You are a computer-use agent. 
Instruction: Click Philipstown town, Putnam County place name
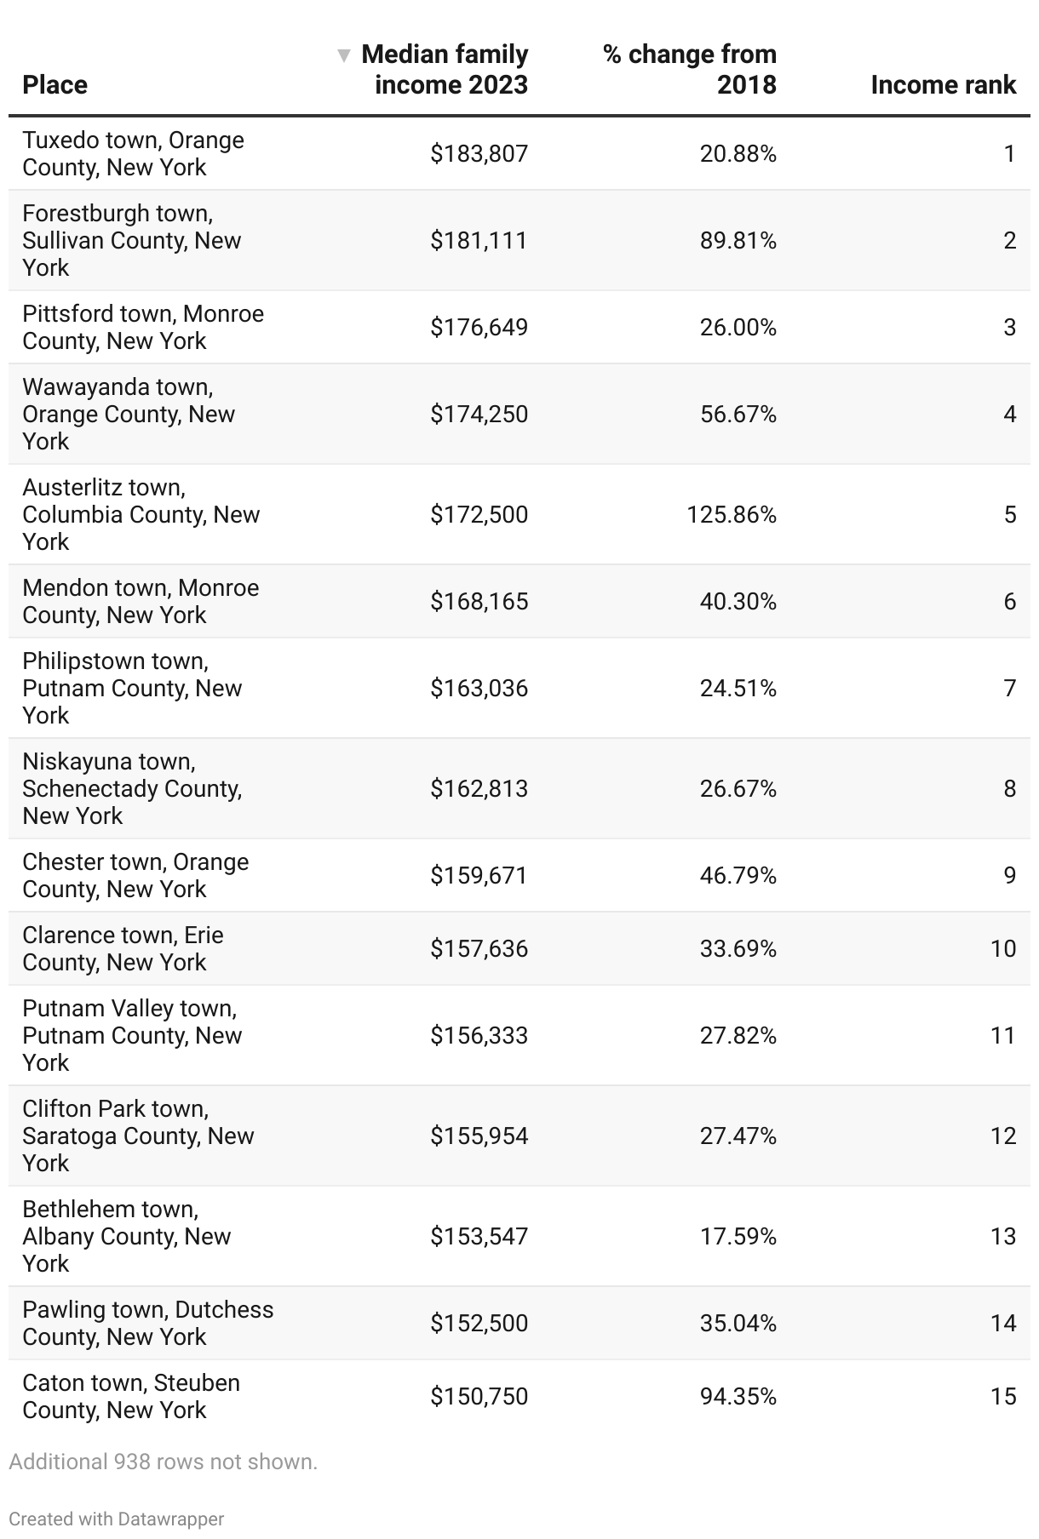tap(132, 688)
